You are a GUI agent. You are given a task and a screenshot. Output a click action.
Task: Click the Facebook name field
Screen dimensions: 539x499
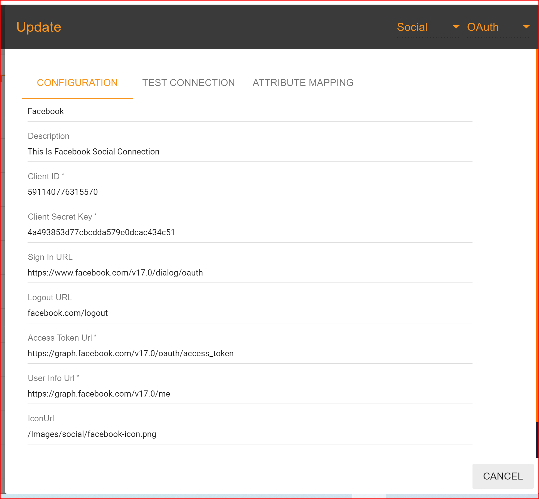click(250, 111)
